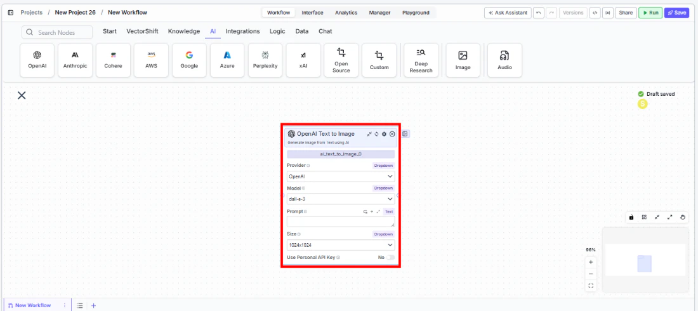Open the variables {x} icon button
This screenshot has width=698, height=311.
(x=607, y=13)
